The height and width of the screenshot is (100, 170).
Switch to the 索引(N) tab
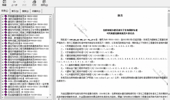pos(15,11)
